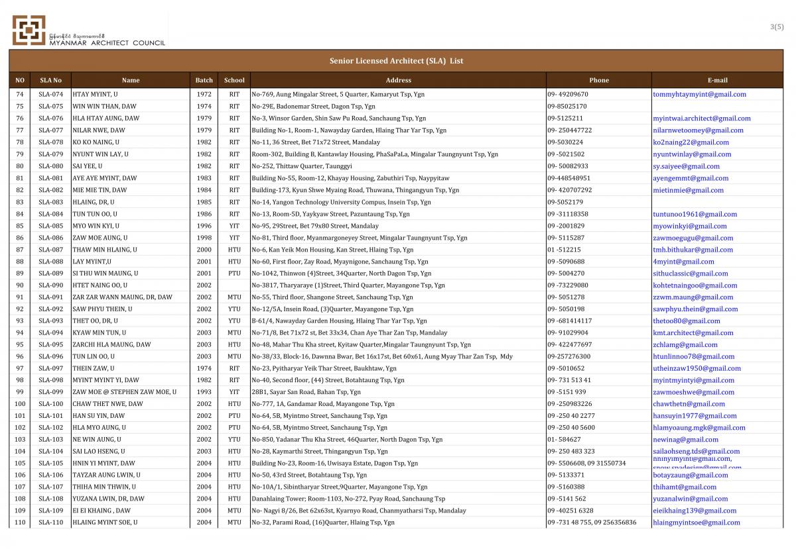
Task: Open email link kmt.architect@gmail.com
Action: tap(694, 333)
